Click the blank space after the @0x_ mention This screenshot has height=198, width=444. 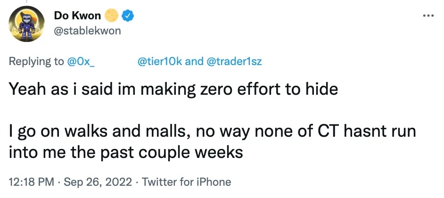(x=115, y=62)
